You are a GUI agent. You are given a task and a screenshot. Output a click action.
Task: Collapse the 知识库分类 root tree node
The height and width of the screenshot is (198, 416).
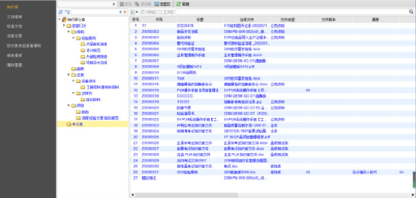(x=59, y=20)
